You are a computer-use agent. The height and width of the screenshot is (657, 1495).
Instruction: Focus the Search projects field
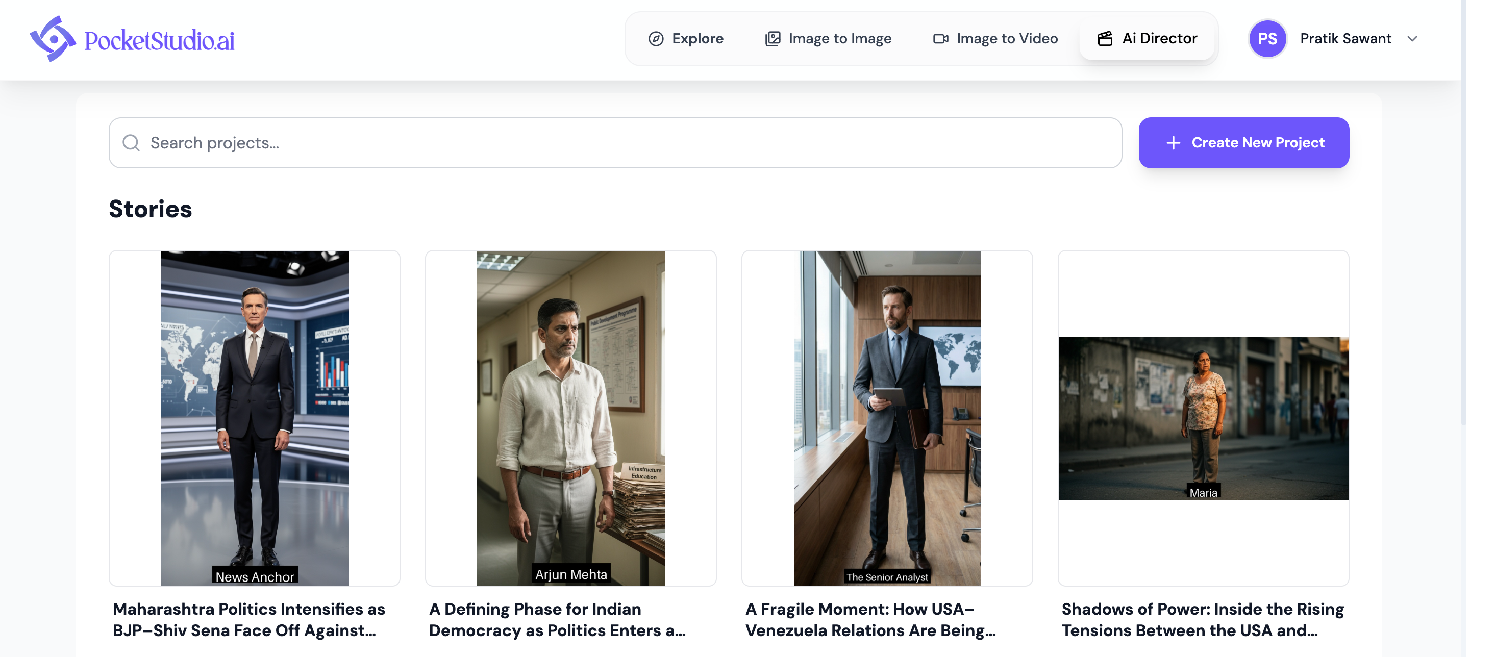tap(615, 143)
